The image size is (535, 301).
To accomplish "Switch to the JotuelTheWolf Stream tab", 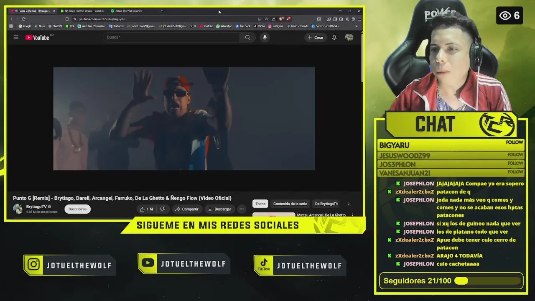I will tap(84, 11).
